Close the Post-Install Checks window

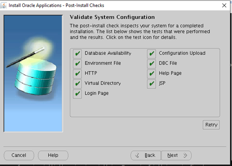pos(224,6)
